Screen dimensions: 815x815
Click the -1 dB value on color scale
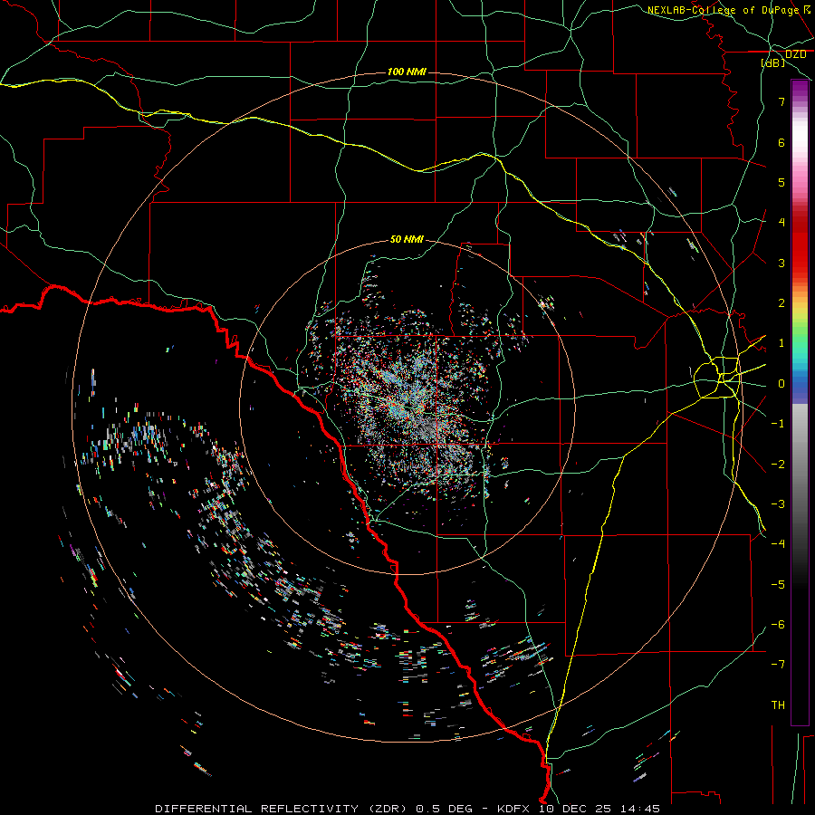tap(778, 424)
